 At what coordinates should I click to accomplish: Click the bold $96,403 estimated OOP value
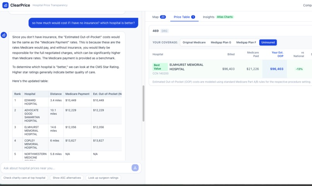(x=277, y=69)
